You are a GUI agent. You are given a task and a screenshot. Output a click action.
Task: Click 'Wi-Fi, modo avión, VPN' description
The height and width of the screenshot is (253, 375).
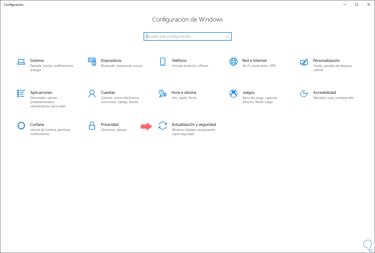259,66
